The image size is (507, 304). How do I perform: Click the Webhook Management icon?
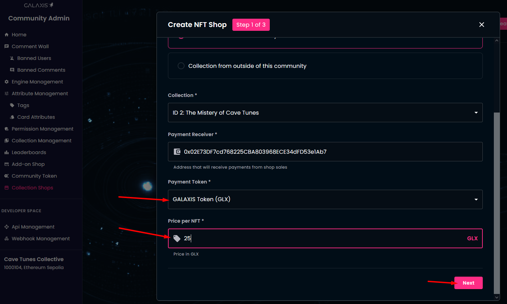(7, 239)
